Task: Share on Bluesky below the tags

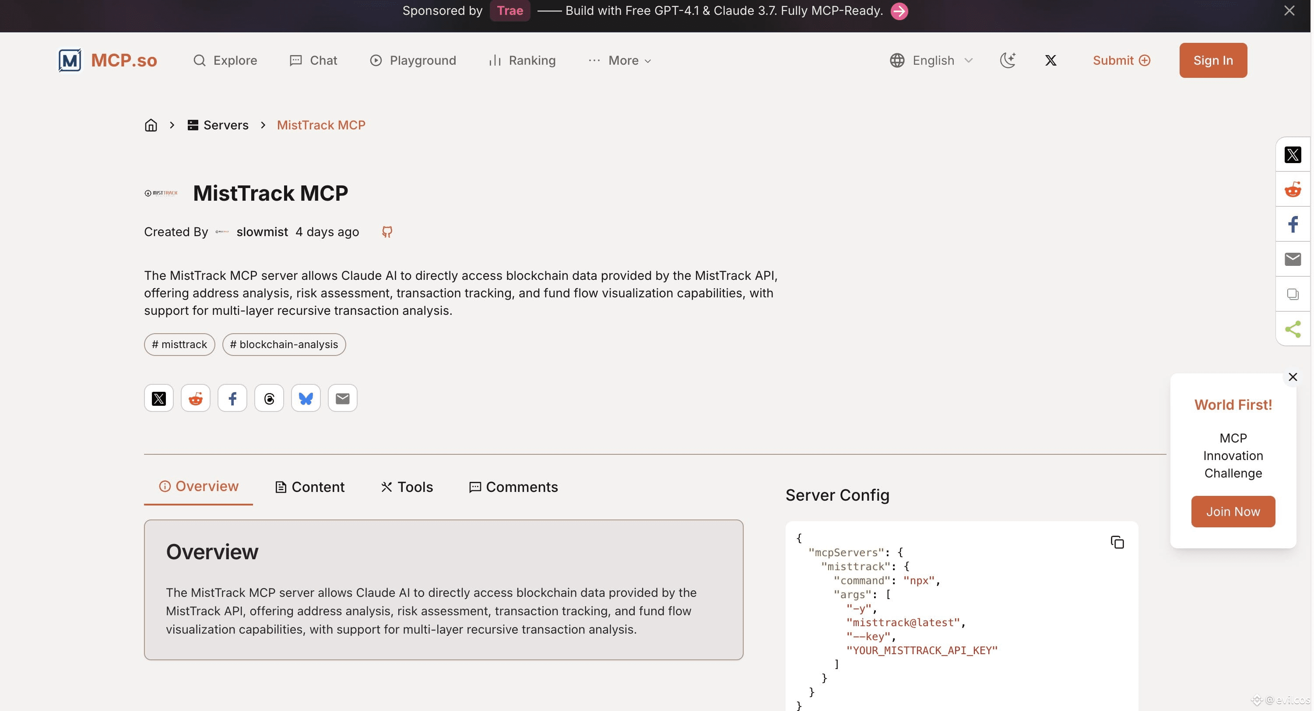Action: (x=306, y=398)
